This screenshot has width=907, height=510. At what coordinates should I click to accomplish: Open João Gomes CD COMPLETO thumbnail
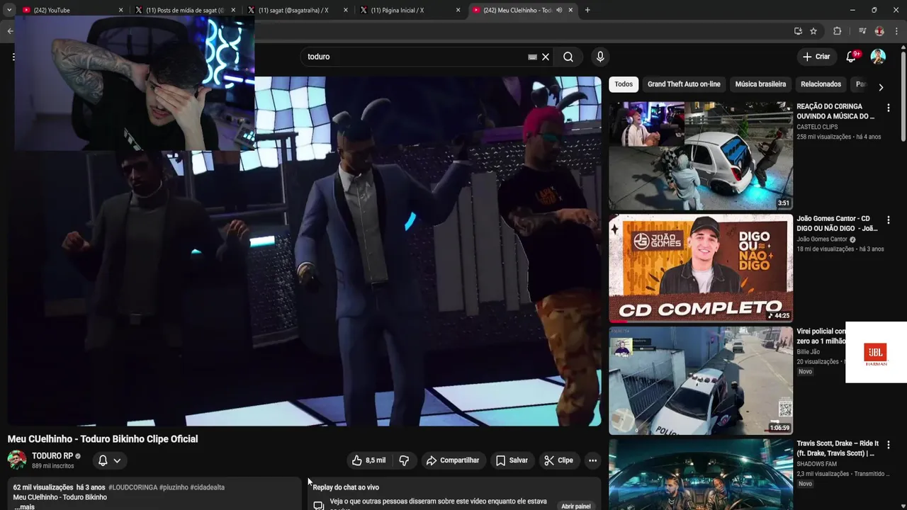tap(701, 268)
